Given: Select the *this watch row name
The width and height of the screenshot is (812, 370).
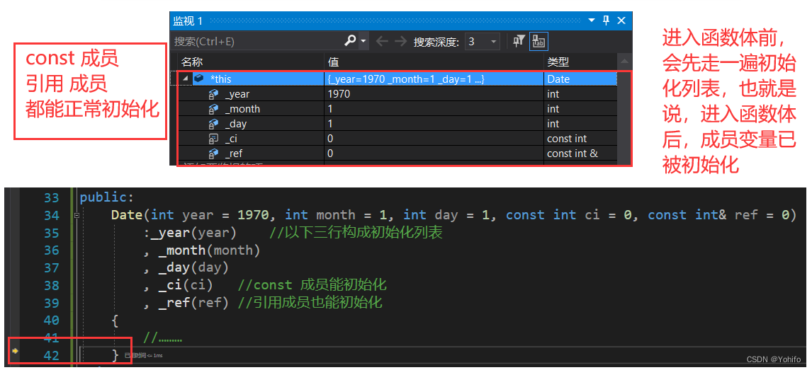Looking at the screenshot, I should click(220, 79).
